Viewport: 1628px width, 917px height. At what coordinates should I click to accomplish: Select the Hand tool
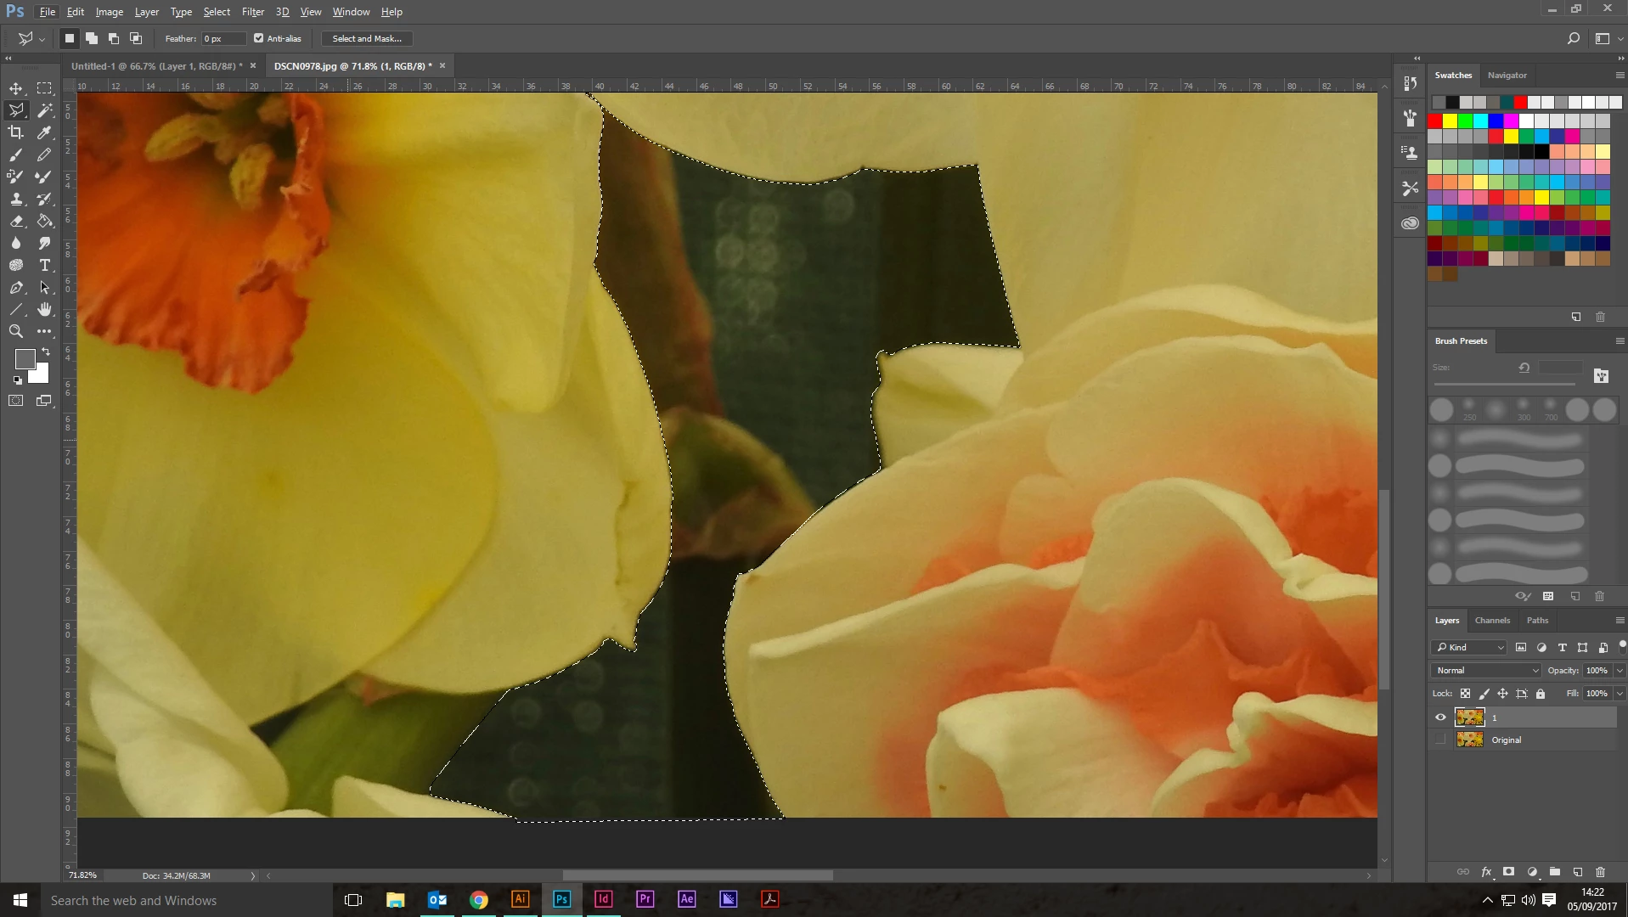(x=45, y=309)
